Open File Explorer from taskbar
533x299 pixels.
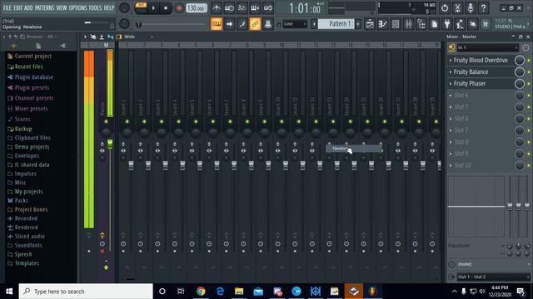pyautogui.click(x=239, y=292)
